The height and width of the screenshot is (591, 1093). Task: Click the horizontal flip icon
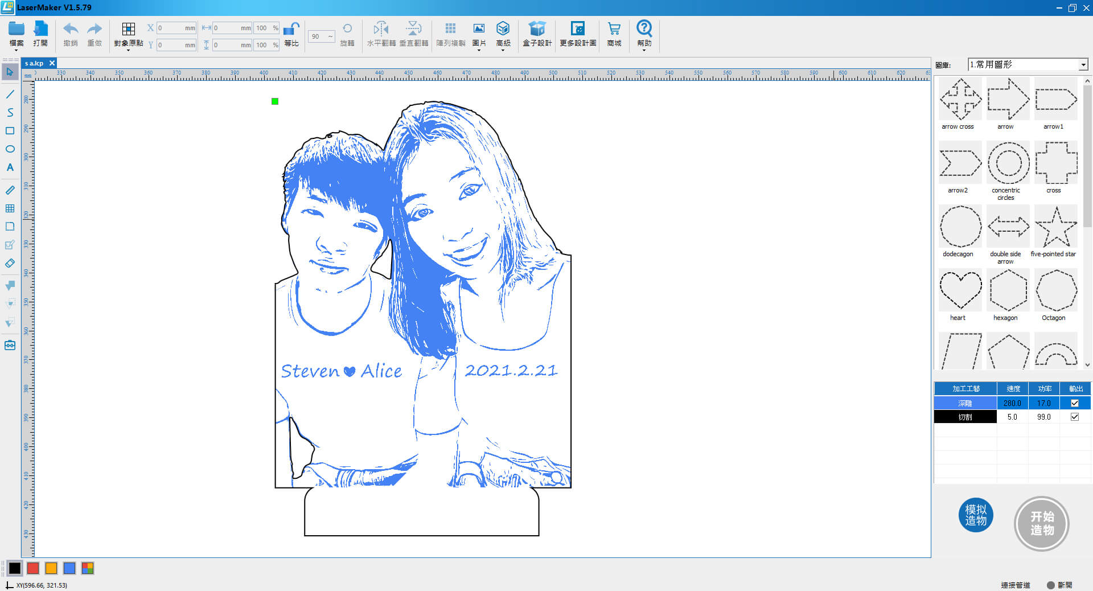381,29
